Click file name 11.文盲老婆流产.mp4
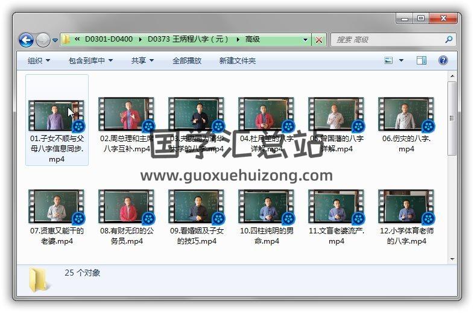 click(x=337, y=236)
